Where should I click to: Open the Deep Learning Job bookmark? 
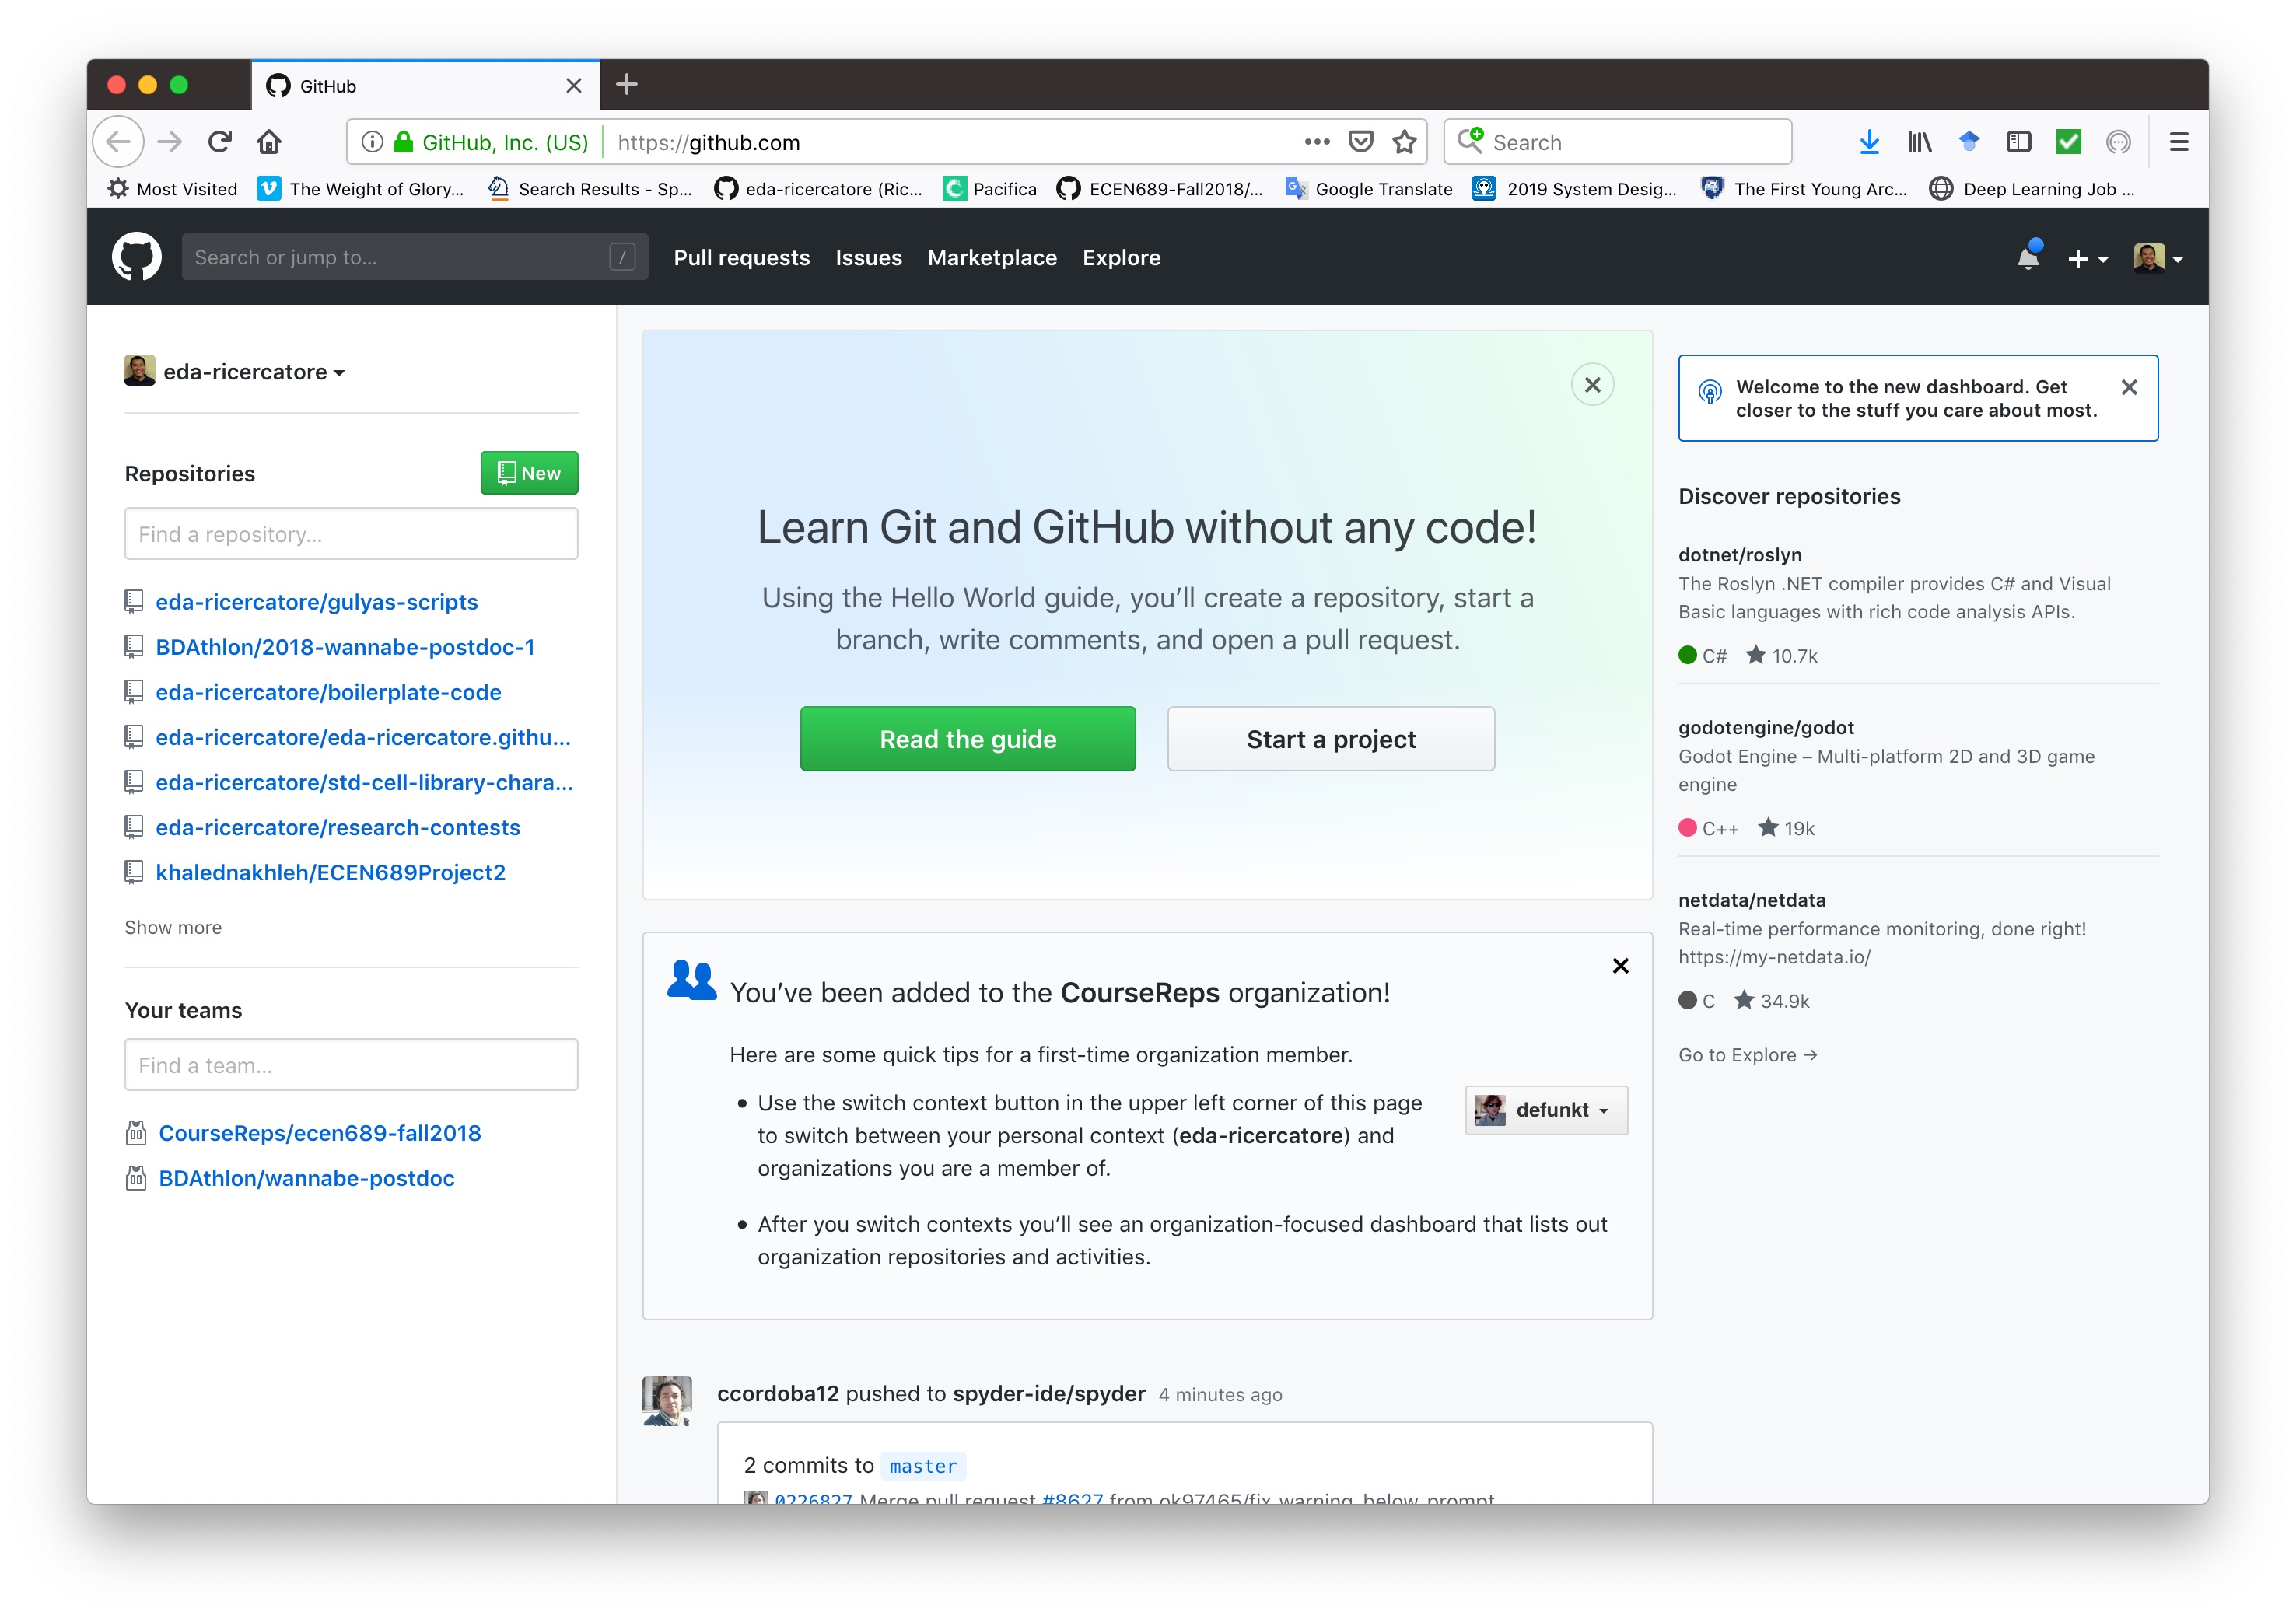pos(2032,188)
